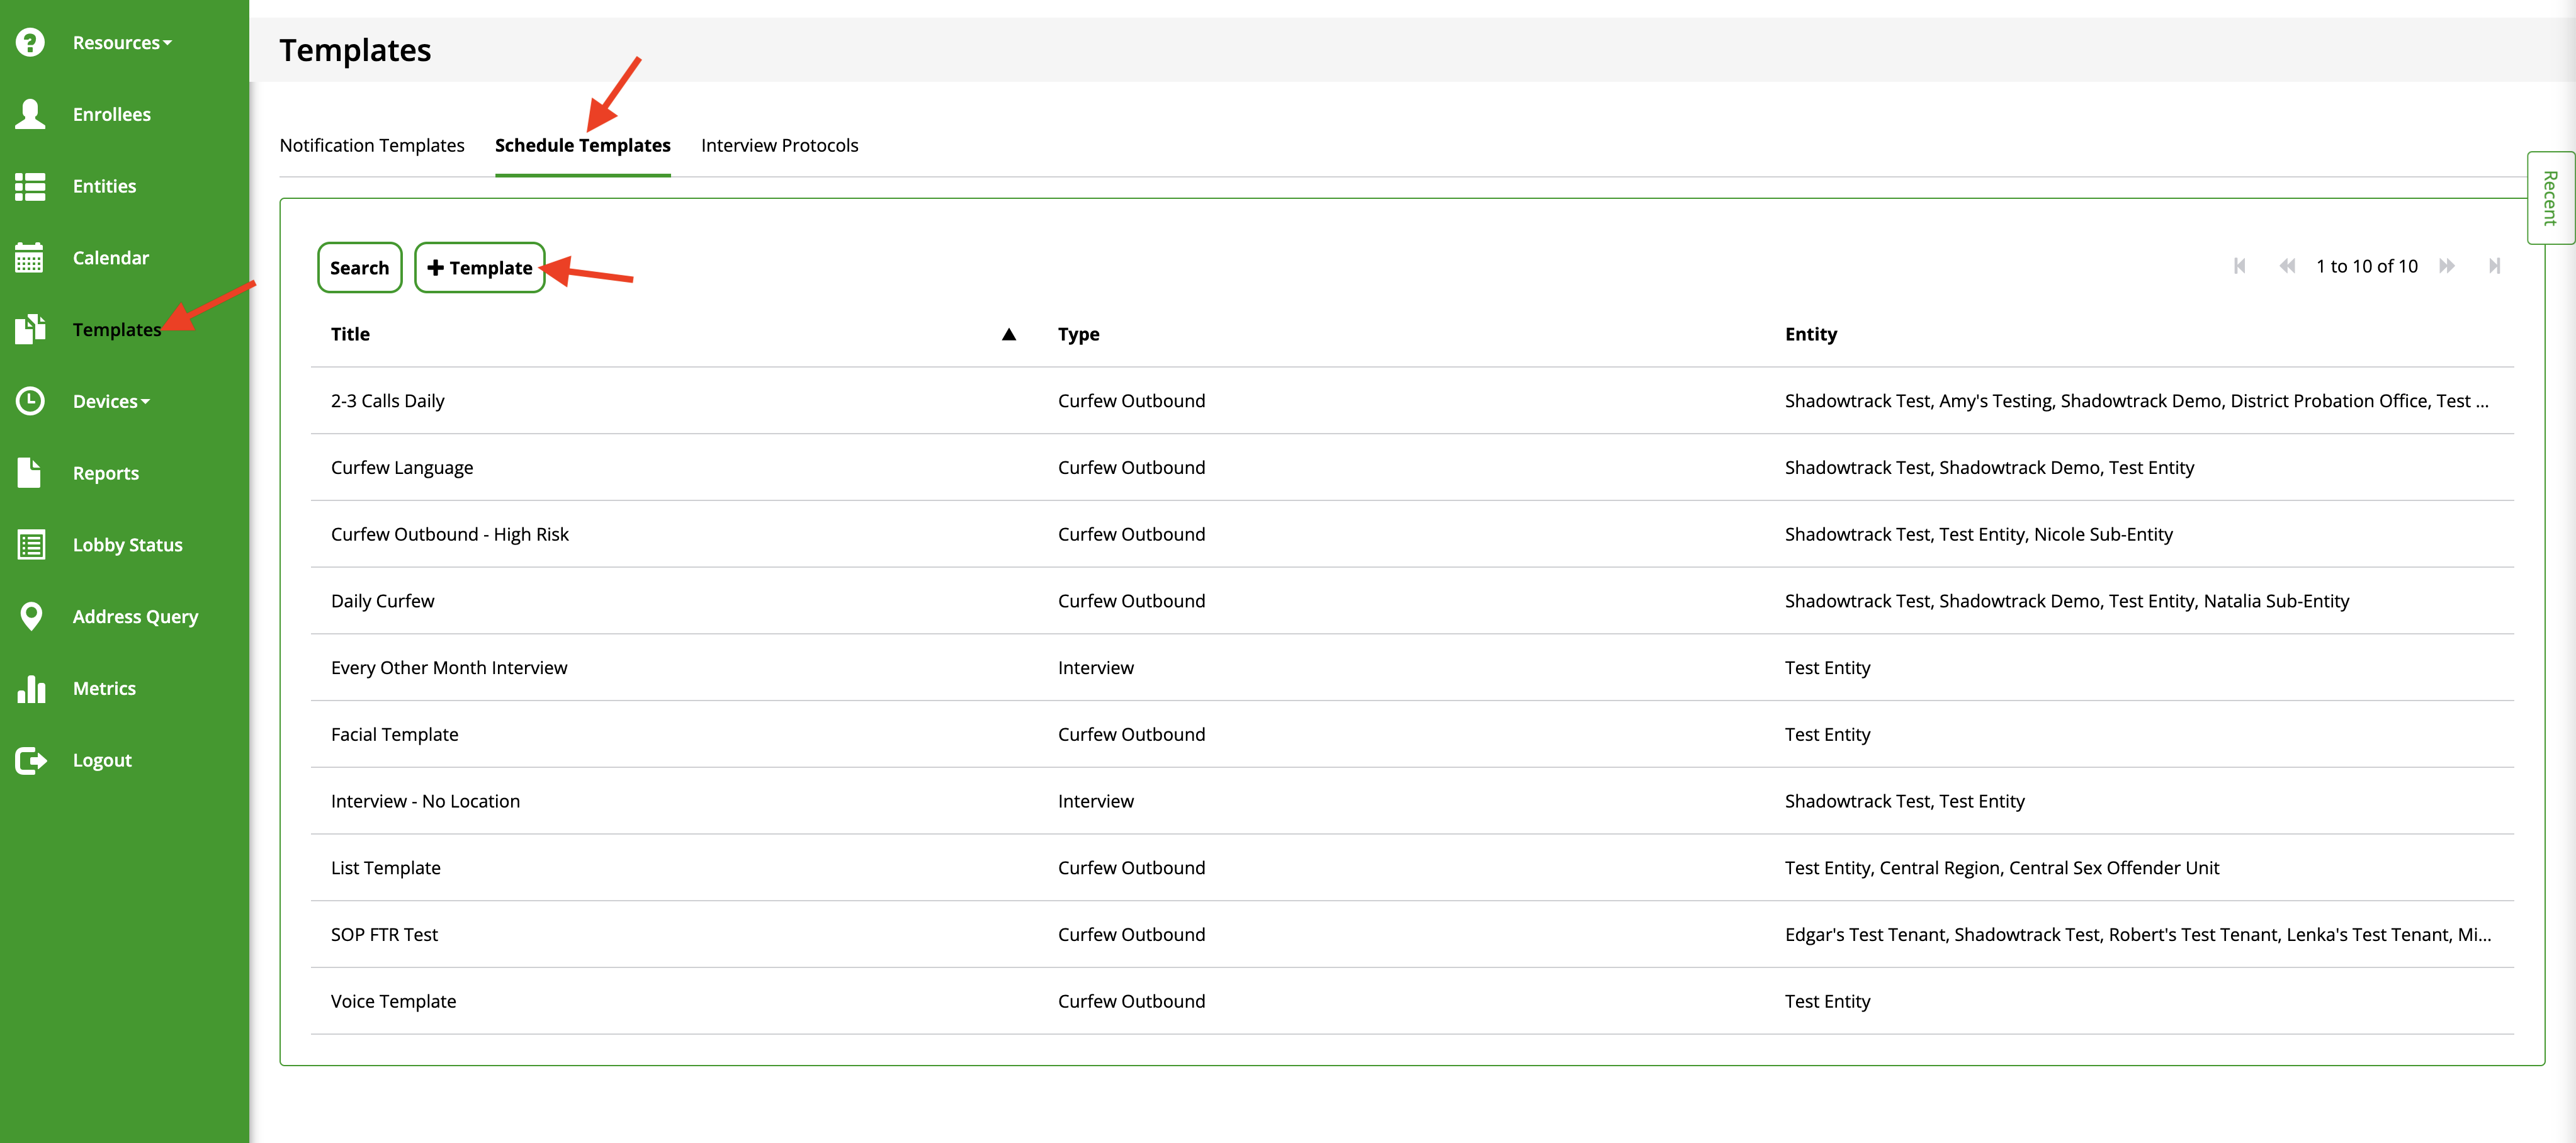Open Lobby Status from the sidebar
Viewport: 2576px width, 1143px height.
point(128,545)
